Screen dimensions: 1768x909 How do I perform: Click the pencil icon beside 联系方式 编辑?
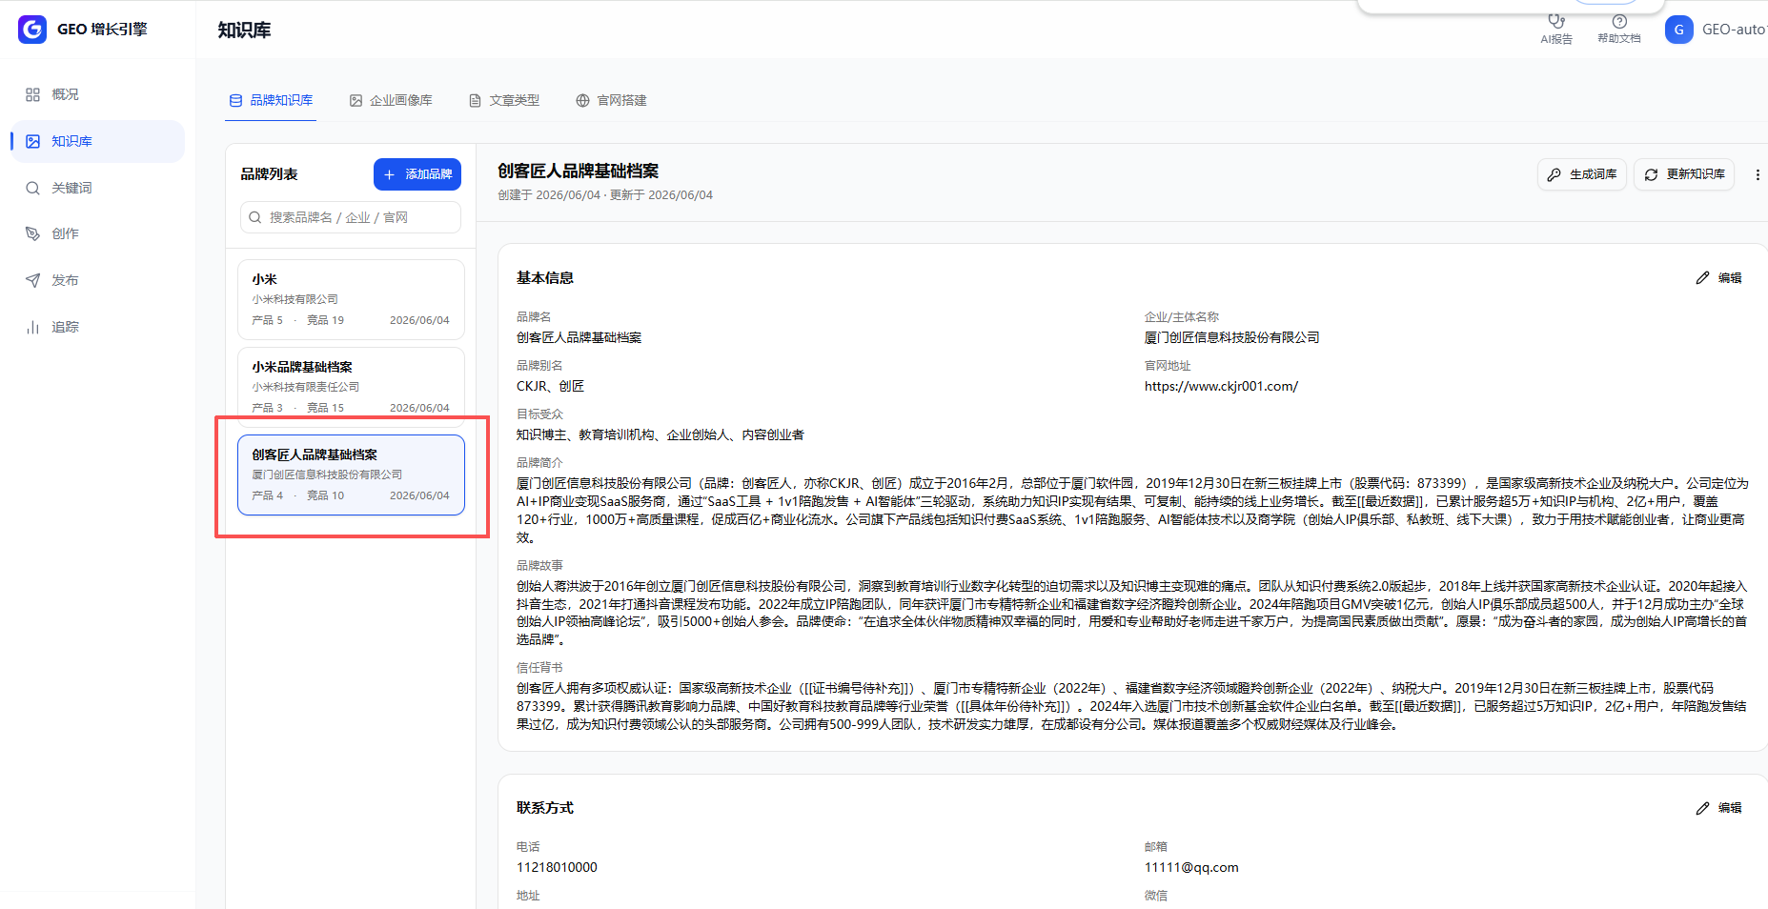pos(1703,808)
